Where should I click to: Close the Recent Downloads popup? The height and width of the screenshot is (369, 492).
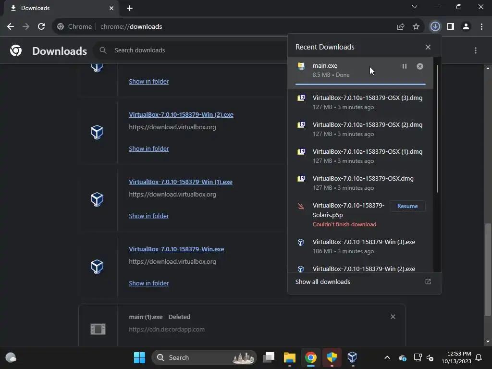tap(428, 47)
